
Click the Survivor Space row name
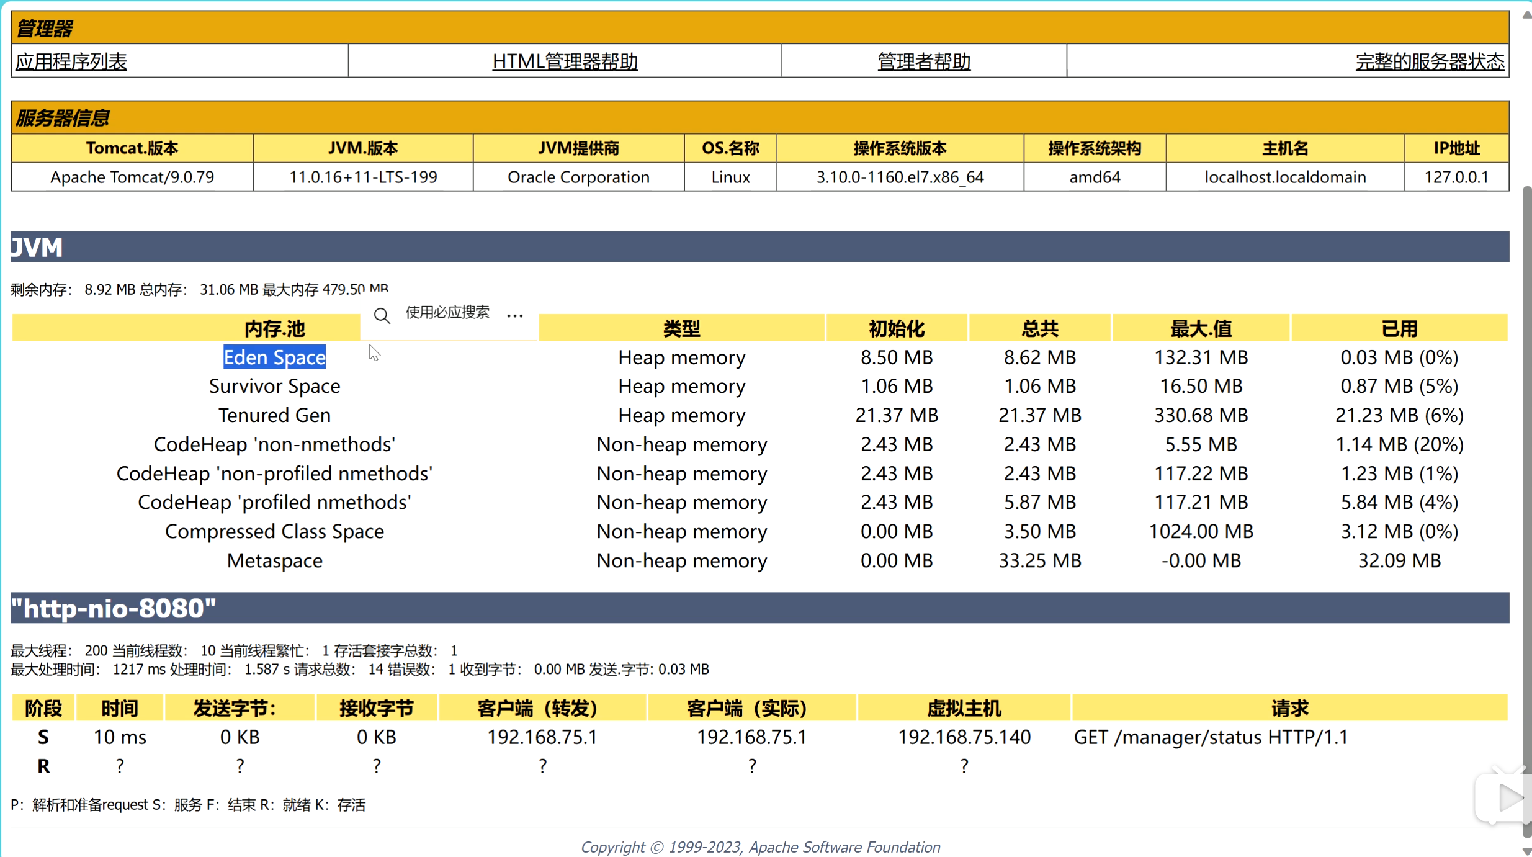pos(274,386)
